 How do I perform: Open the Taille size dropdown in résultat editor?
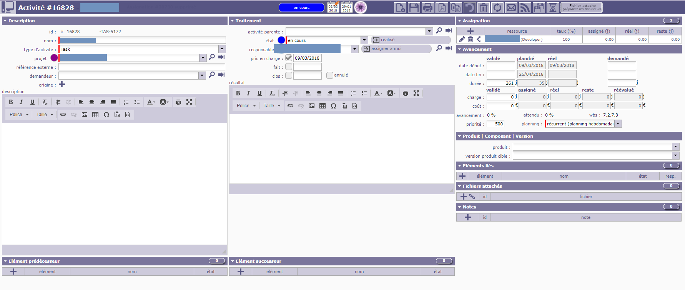point(272,106)
